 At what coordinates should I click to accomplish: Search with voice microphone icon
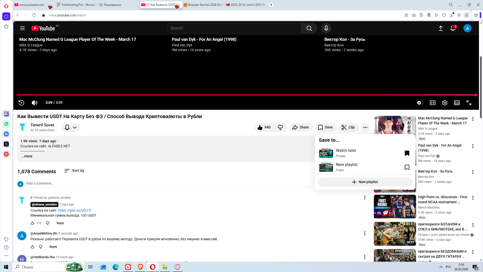point(326,28)
